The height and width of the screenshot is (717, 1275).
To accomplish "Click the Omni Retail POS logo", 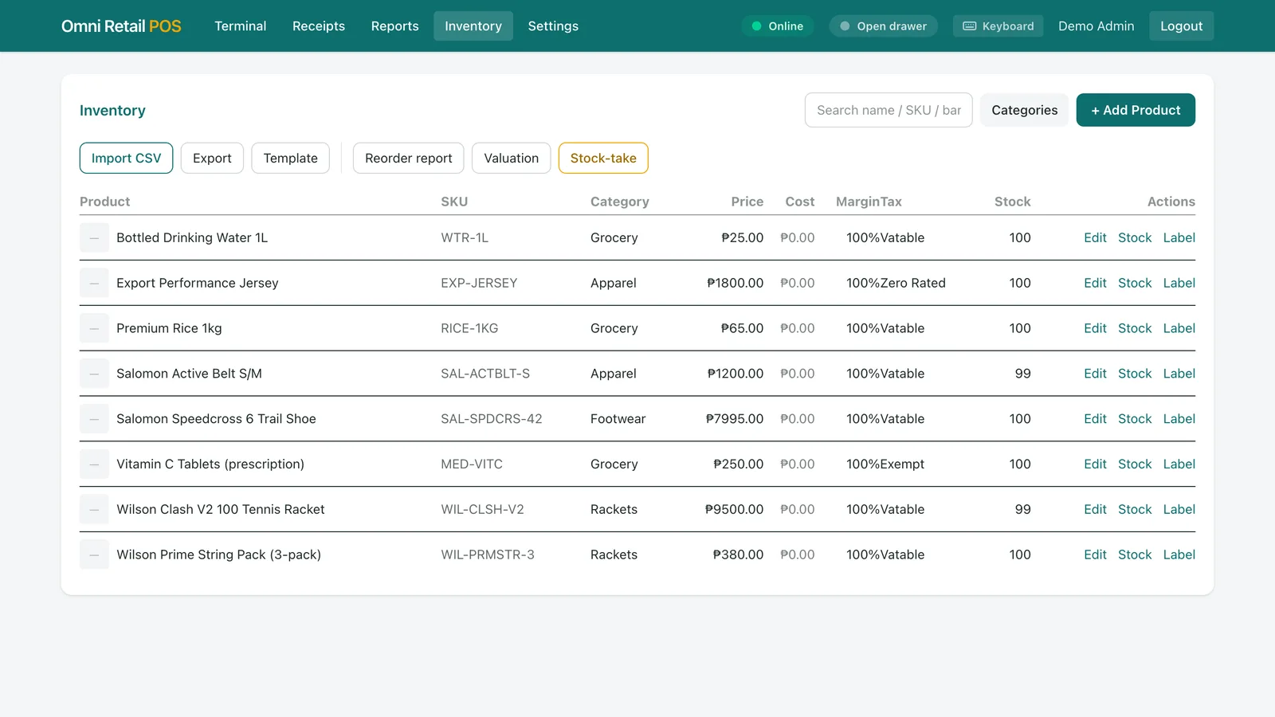I will coord(121,26).
